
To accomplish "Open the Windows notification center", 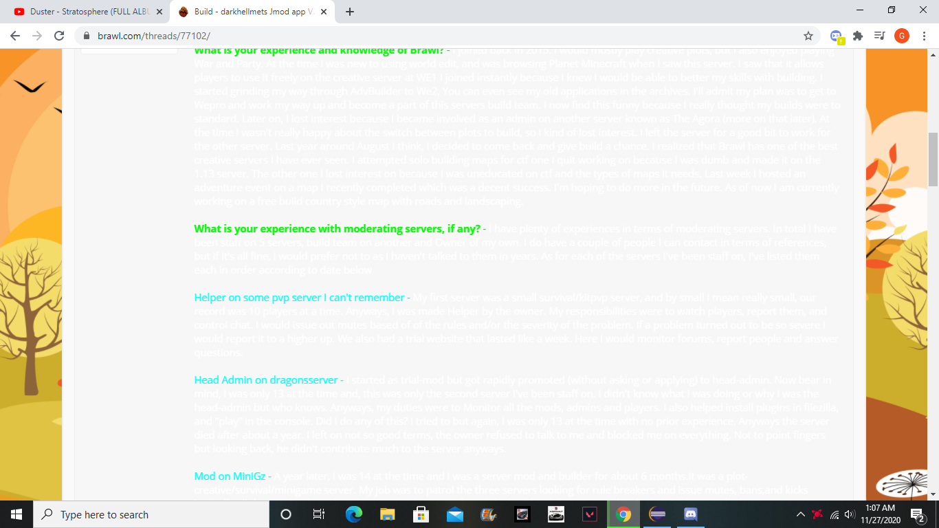I will pos(917,514).
